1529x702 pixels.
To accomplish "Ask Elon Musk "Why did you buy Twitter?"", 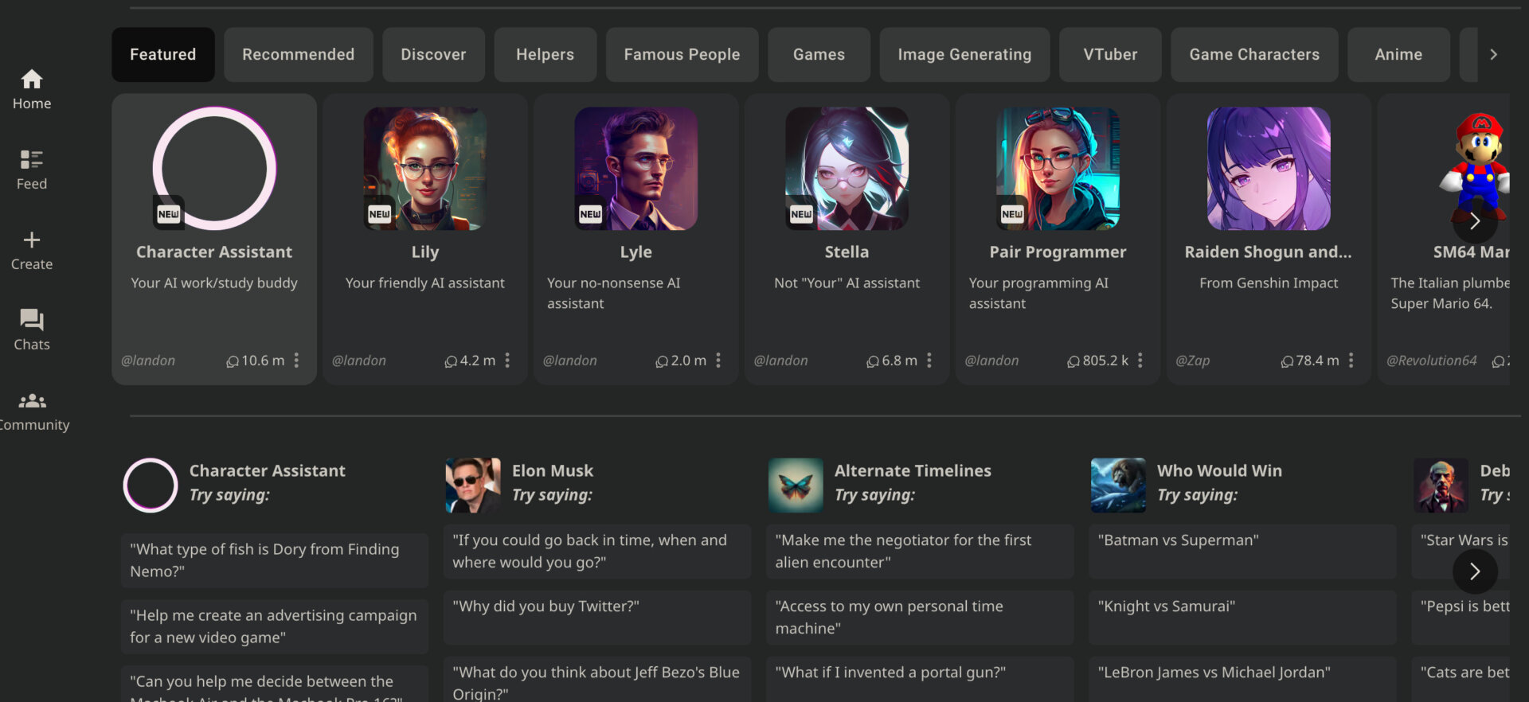I will click(596, 617).
